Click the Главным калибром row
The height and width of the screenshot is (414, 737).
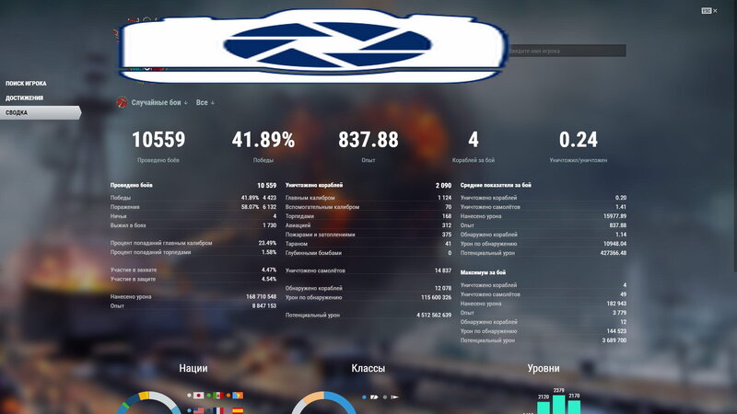368,198
